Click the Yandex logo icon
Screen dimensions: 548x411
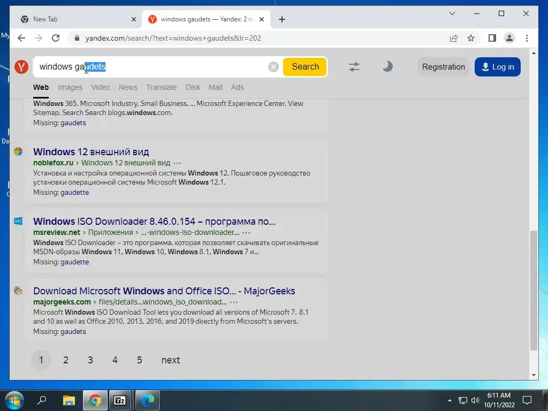tap(21, 66)
